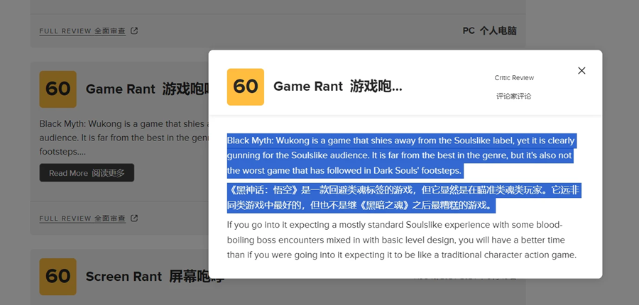Screen dimensions: 639x305
Task: Click the external link icon under Game Rant card
Action: click(134, 218)
